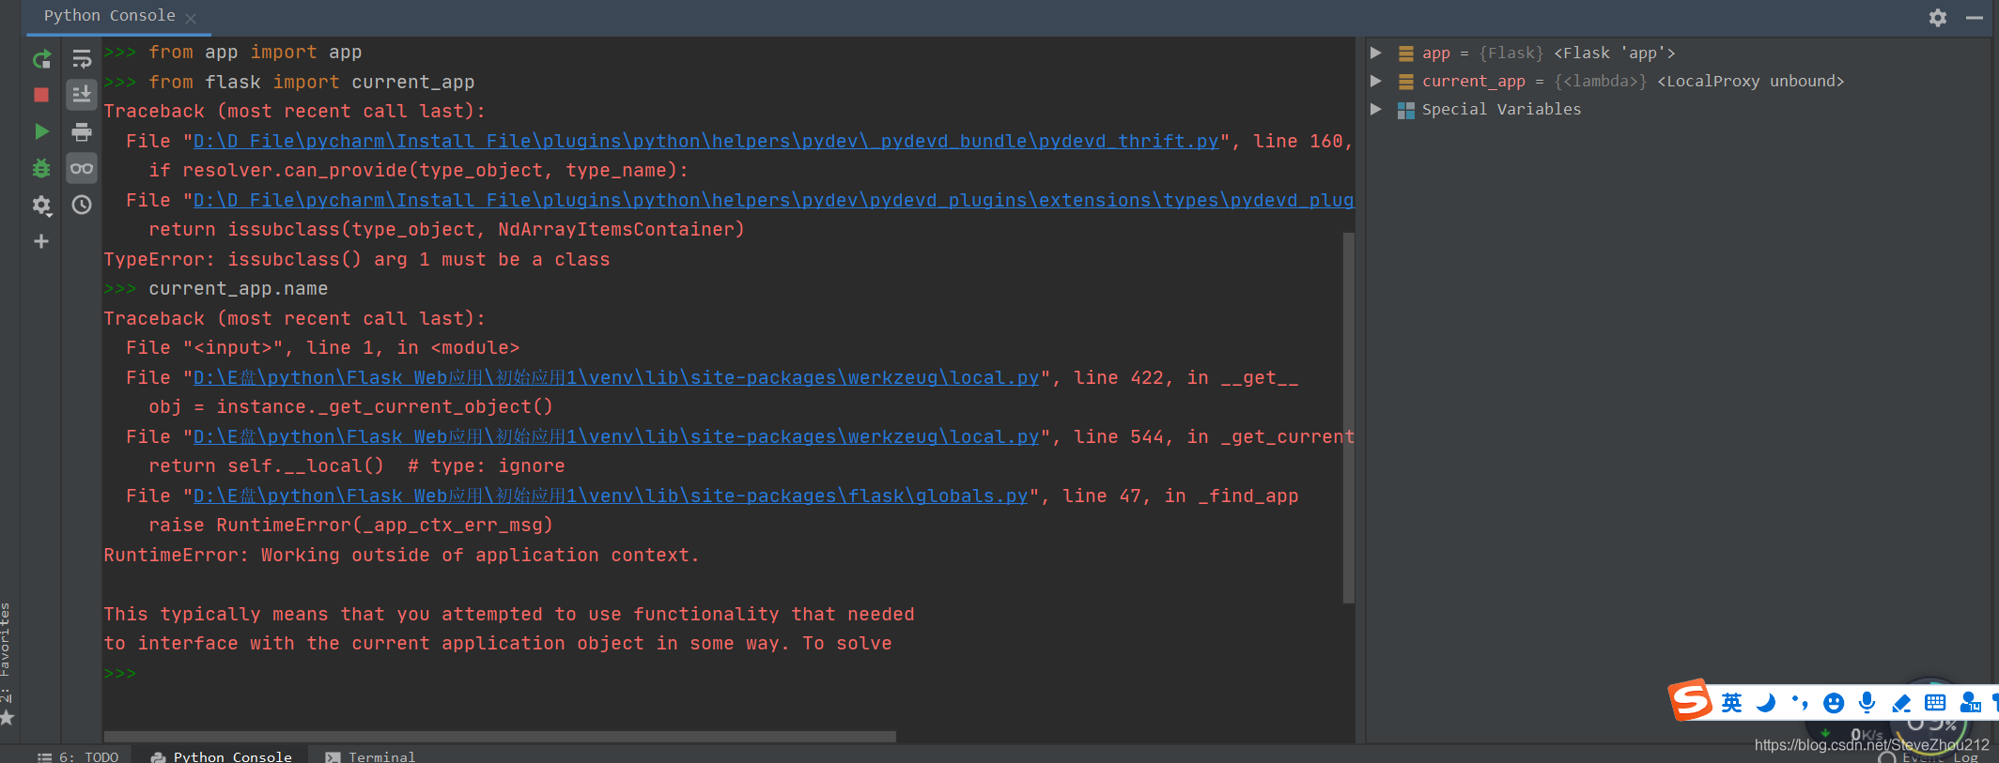
Task: Open Sogou emoji smiley panel
Action: click(x=1833, y=703)
